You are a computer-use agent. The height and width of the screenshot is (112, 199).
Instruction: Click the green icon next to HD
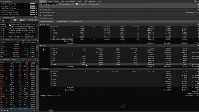[7, 99]
